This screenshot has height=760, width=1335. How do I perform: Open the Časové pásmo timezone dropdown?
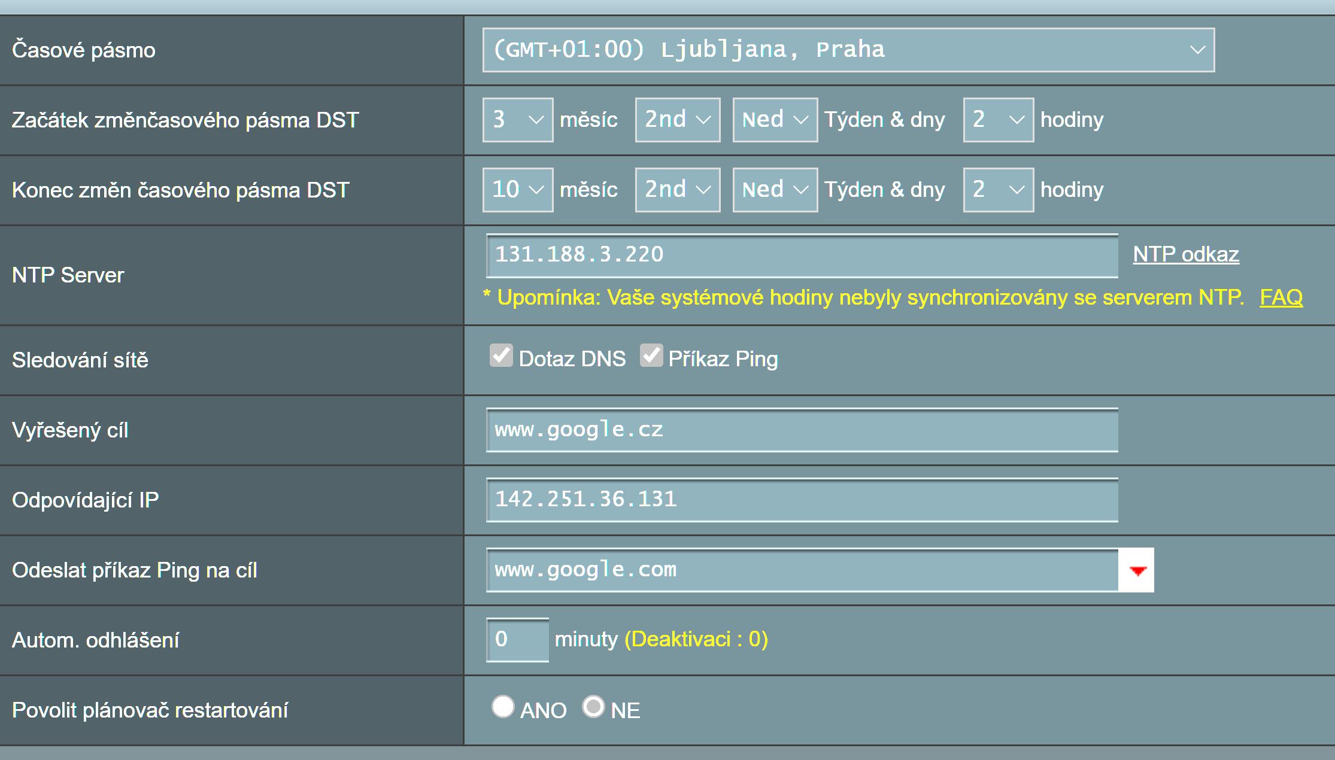click(x=848, y=50)
